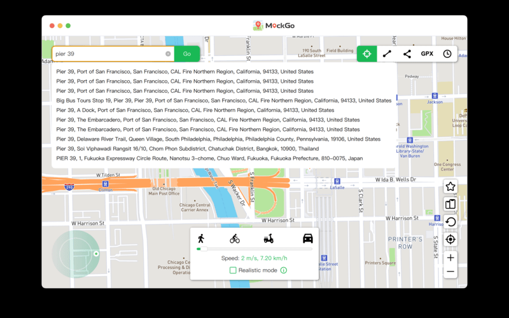The width and height of the screenshot is (509, 318).
Task: Click the Harold Washington Library station icon
Action: (410, 140)
